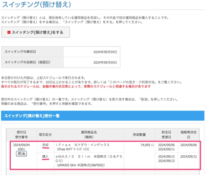The image size is (206, 175).
Task: Click the 運用商品名 (略称) column header
Action: point(89,135)
